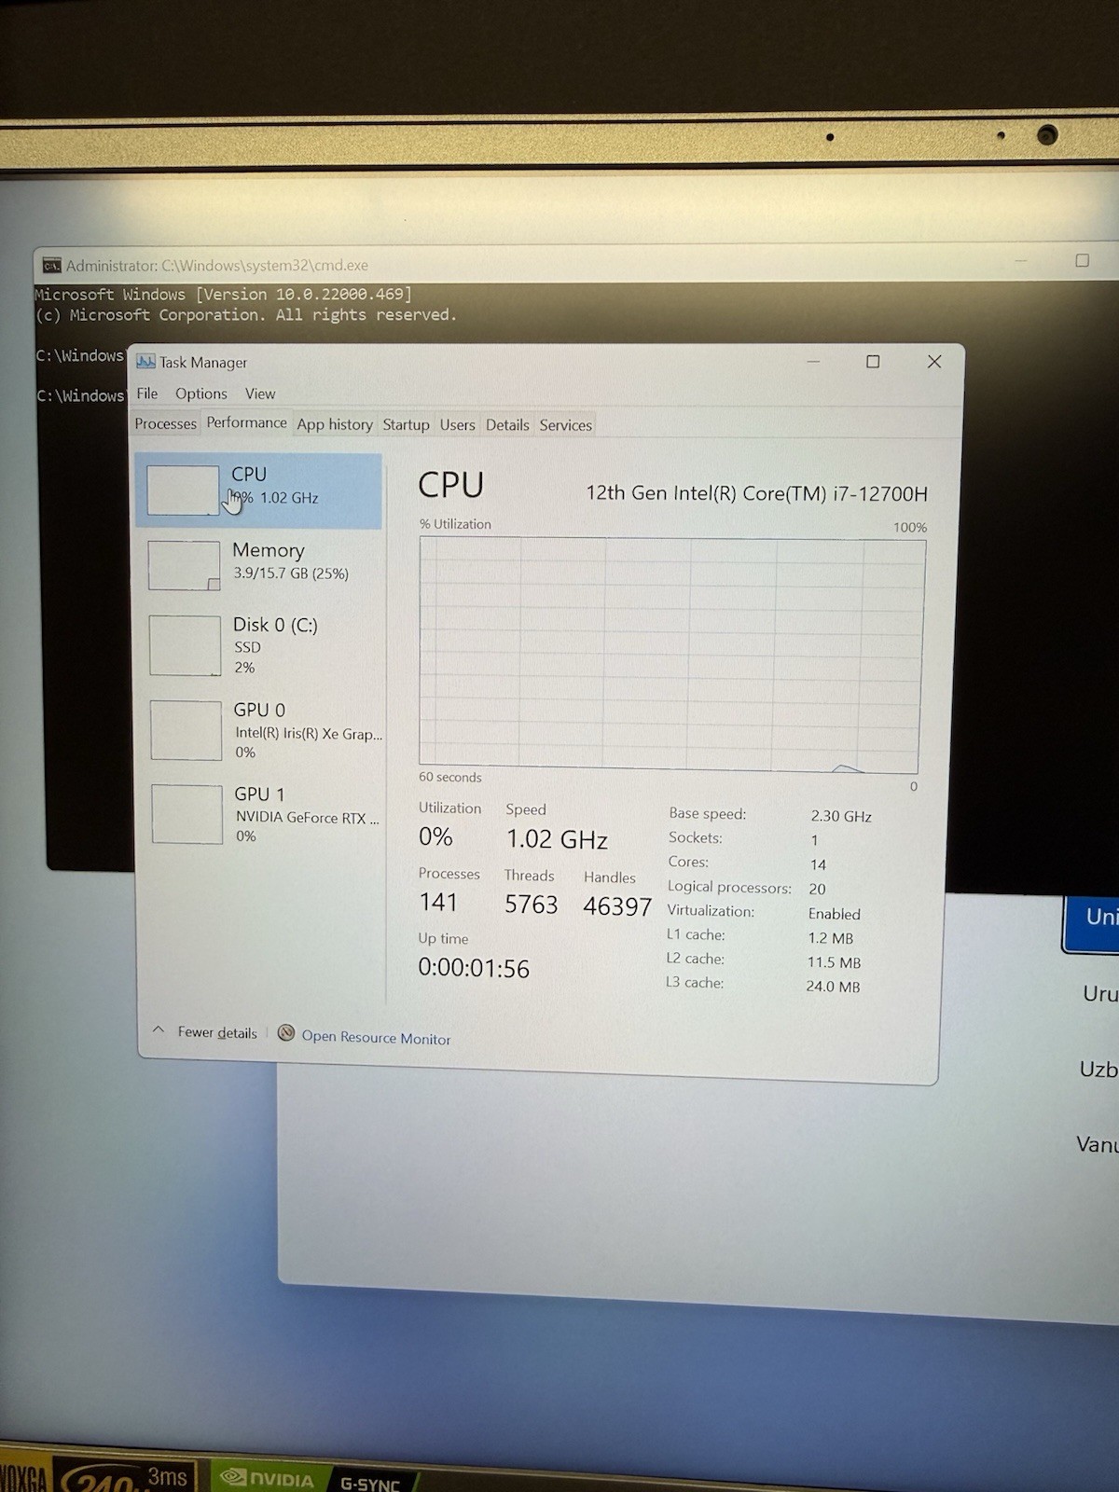Click the Processes count 141
The image size is (1119, 1492).
tap(438, 902)
